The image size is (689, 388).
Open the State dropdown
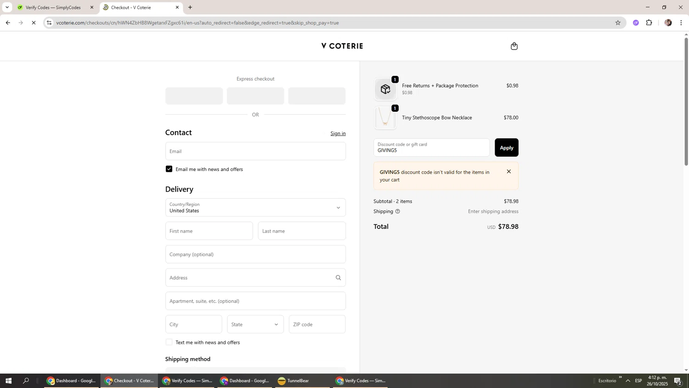[255, 325]
